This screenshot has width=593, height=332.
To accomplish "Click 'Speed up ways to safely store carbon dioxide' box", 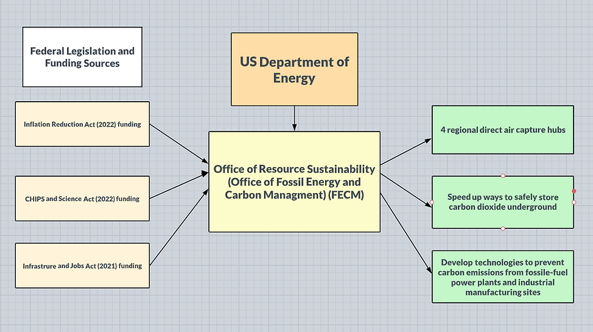I will (503, 202).
